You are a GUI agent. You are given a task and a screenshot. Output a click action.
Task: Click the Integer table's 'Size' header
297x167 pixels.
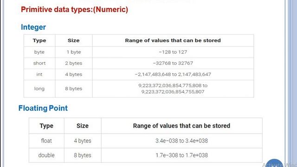[74, 40]
